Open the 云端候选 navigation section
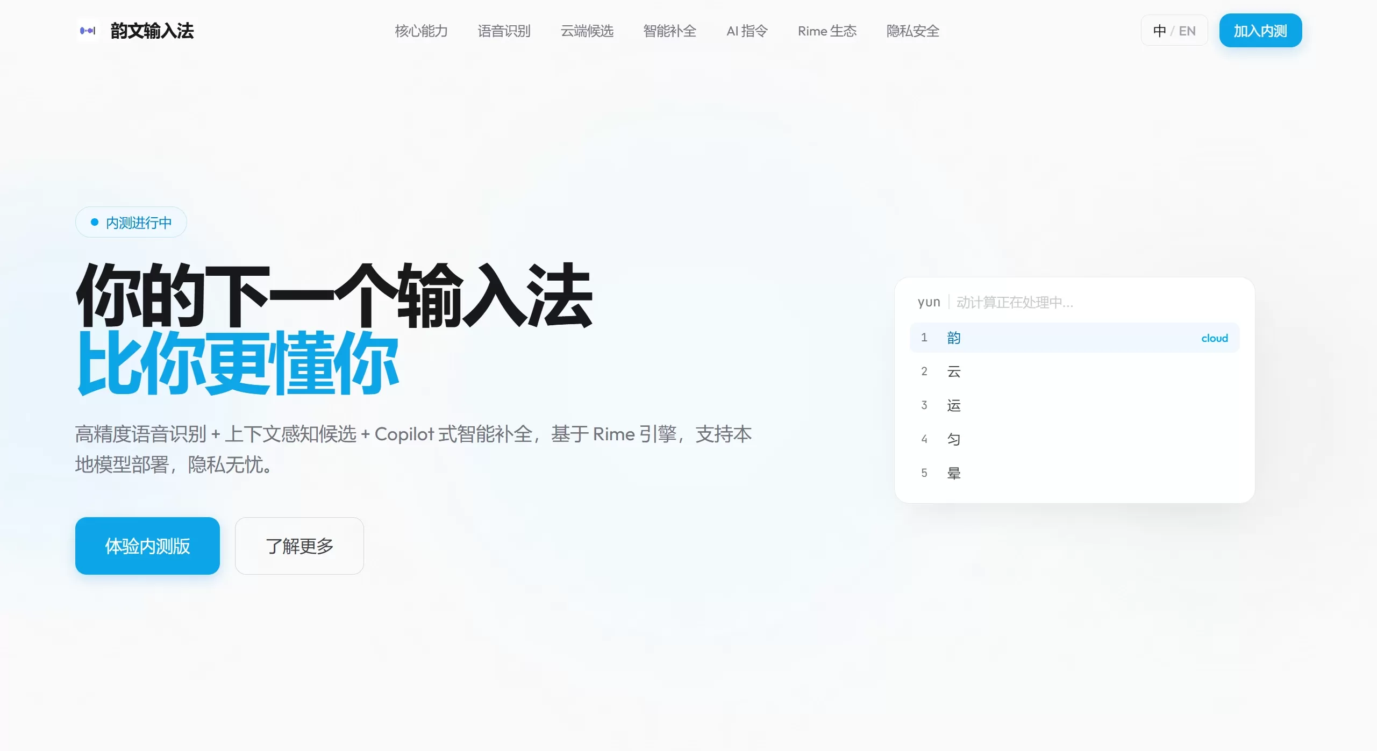This screenshot has height=751, width=1377. [586, 31]
